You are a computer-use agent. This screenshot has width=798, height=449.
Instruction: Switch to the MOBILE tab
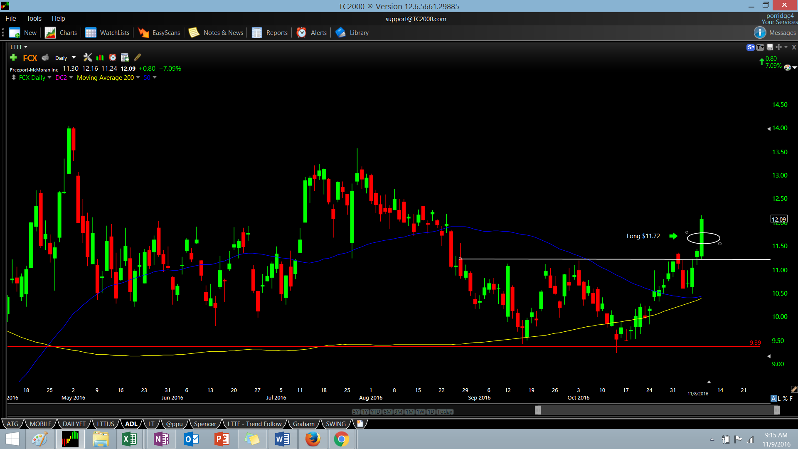(41, 424)
